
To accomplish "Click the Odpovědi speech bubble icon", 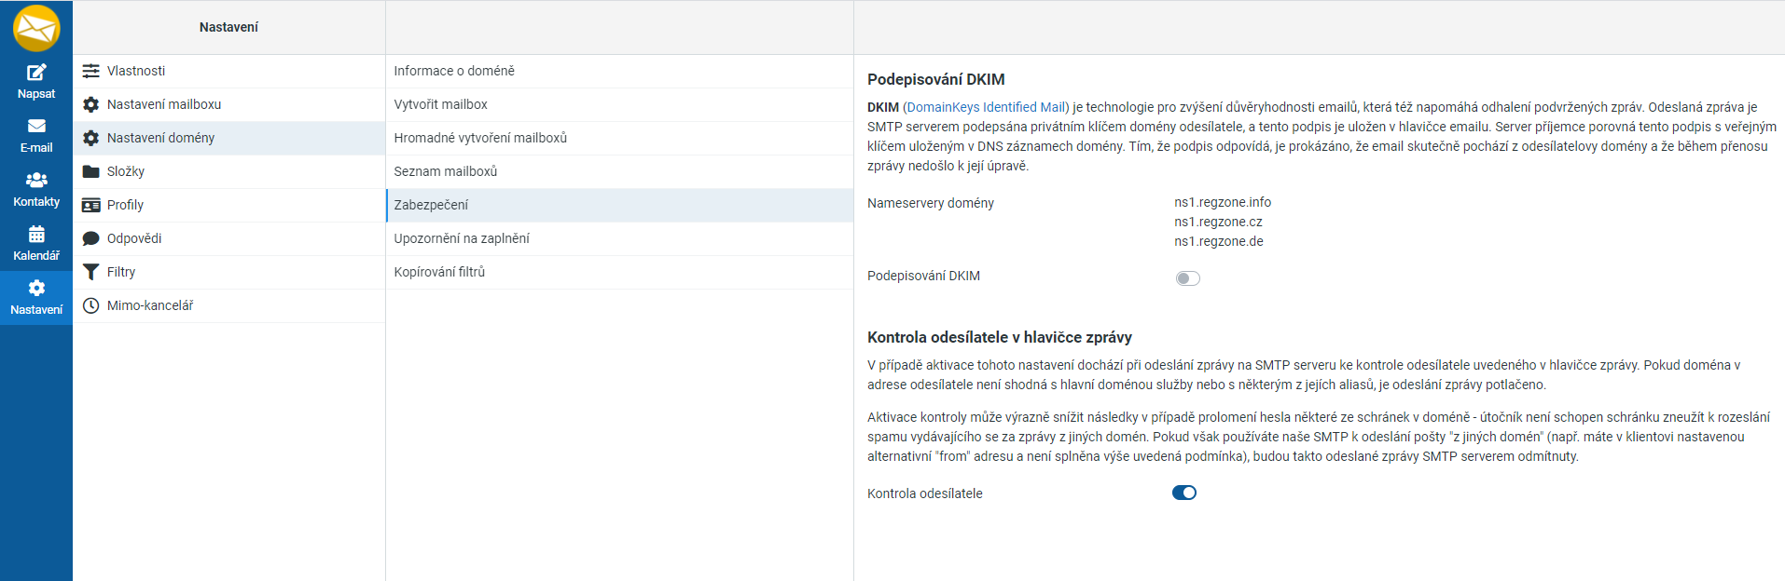I will (90, 238).
